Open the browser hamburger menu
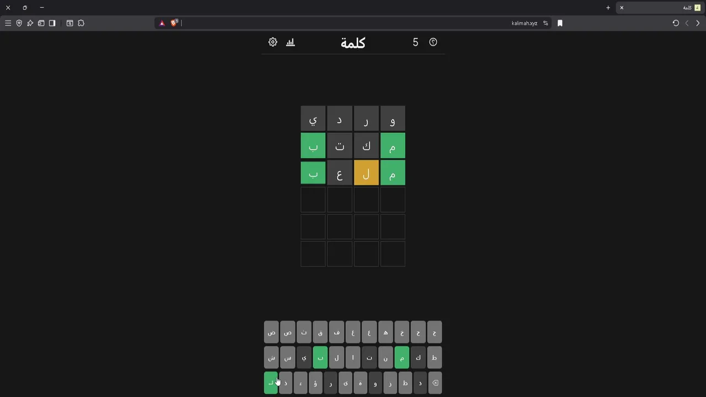The image size is (706, 397). (8, 23)
